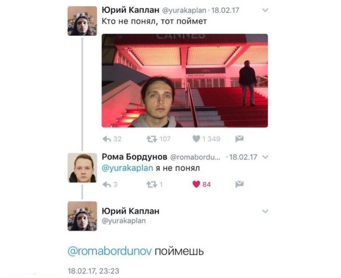341x278 pixels.
Task: Open dropdown chevron on Рома Бордунов's reply
Action: tap(265, 157)
